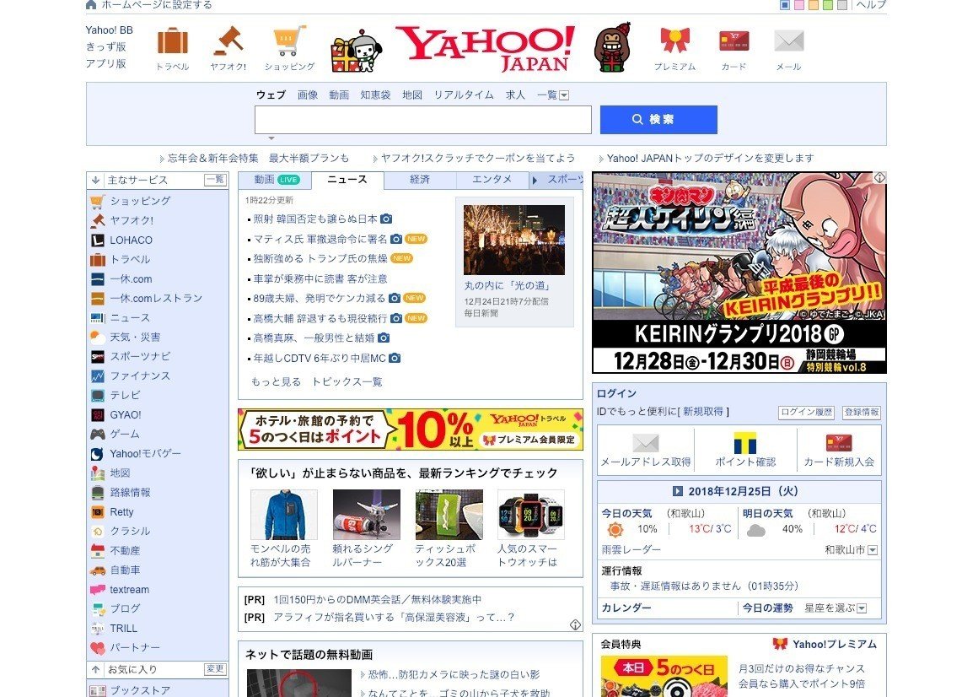Open the モンベル jacket ranking thumbnail

coord(284,514)
